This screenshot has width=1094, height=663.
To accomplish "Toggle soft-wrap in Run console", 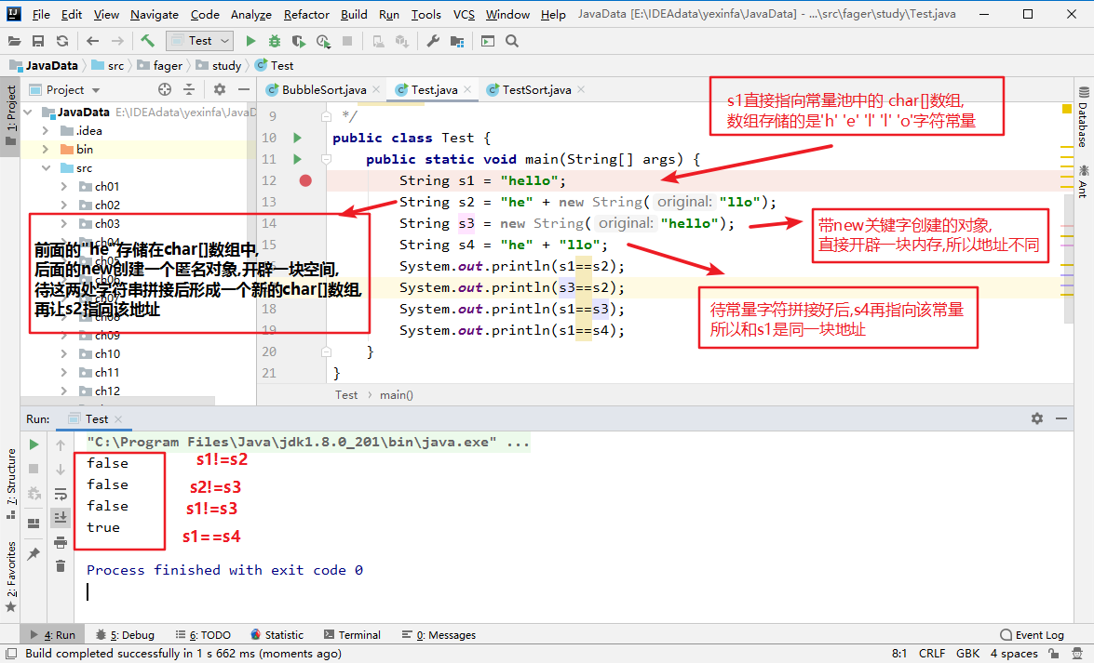I will pyautogui.click(x=61, y=495).
